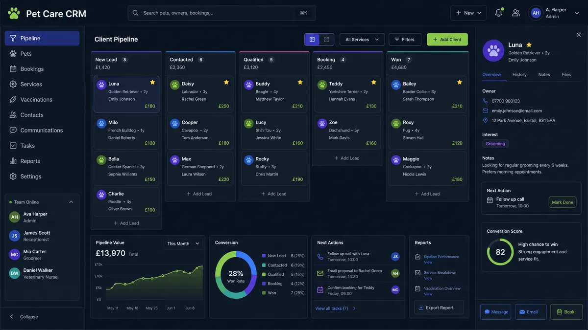This screenshot has width=588, height=330.
Task: Click the envelope icon beside emily.johnson@email.com
Action: (485, 110)
